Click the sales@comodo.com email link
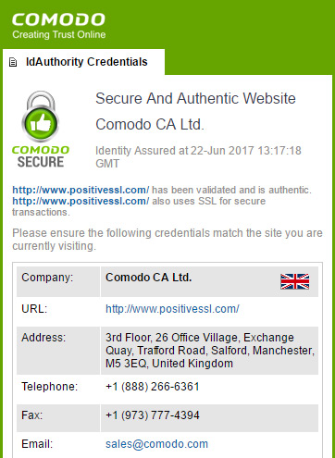335x458 pixels. (x=156, y=444)
